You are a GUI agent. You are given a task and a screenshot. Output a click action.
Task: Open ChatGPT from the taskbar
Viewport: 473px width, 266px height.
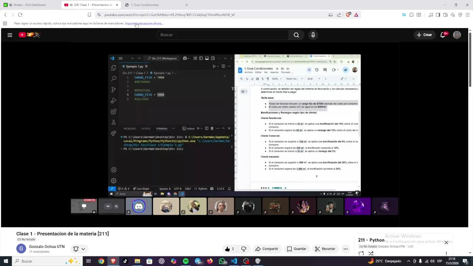161,261
